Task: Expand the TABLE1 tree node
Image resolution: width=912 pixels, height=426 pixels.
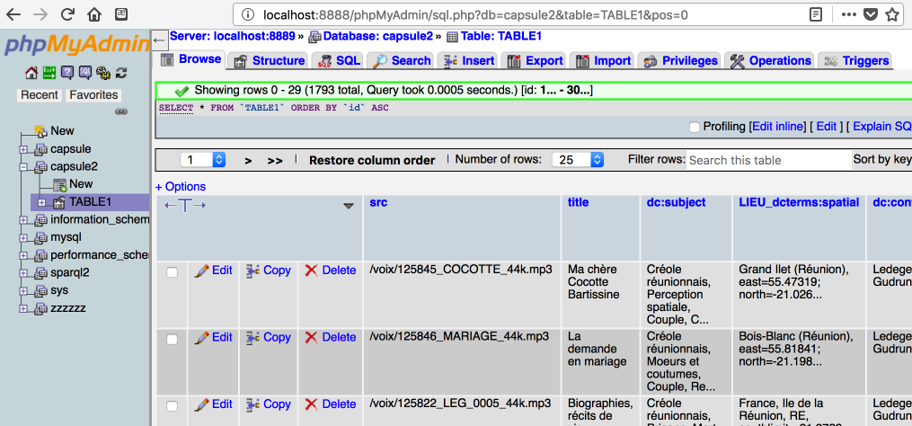Action: point(41,202)
